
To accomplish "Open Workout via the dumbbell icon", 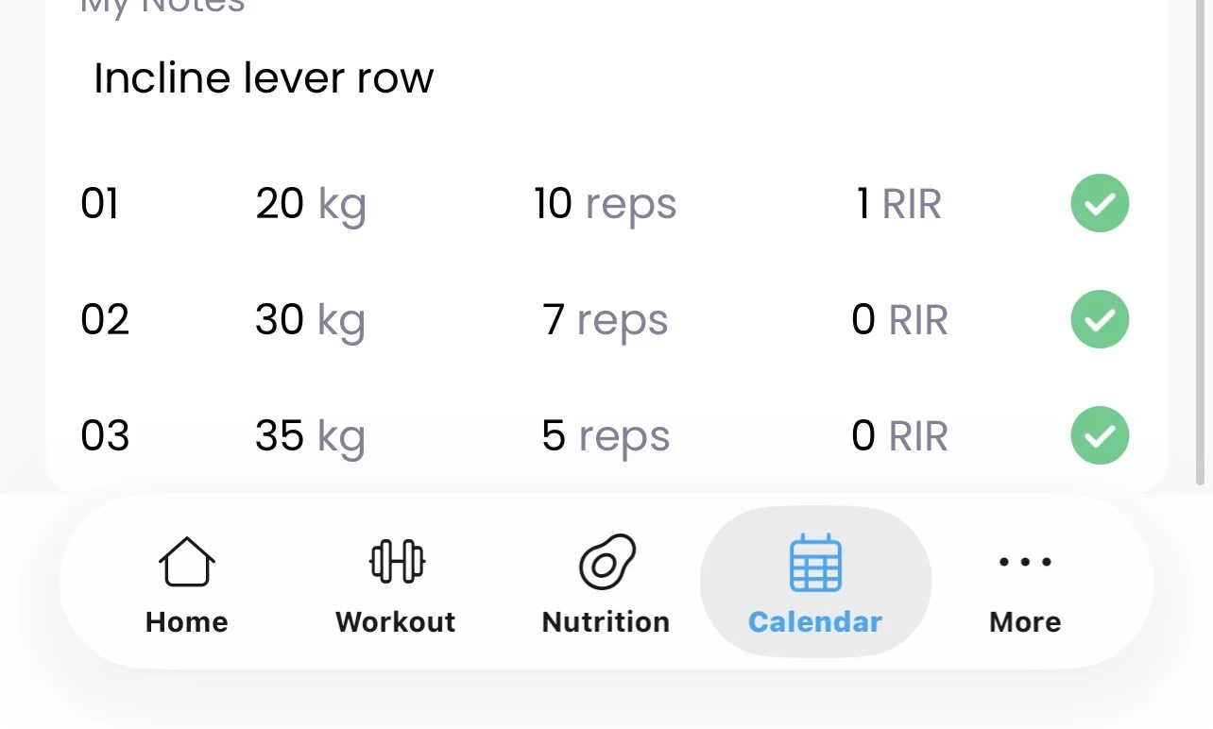I will click(396, 561).
